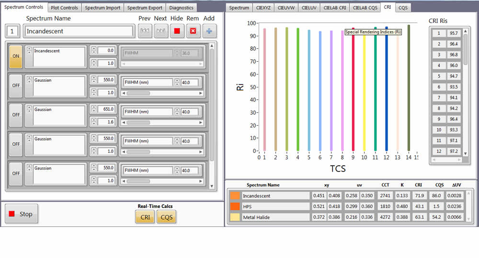The height and width of the screenshot is (258, 479).
Task: Open type selector of Gaussian row with 651.0
Action: [29, 109]
